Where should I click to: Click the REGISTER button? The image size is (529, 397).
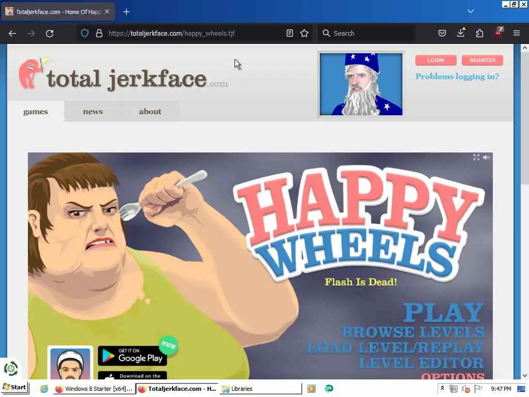tap(482, 60)
